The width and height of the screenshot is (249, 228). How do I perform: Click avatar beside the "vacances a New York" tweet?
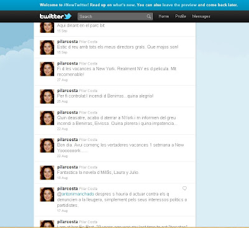(x=47, y=69)
